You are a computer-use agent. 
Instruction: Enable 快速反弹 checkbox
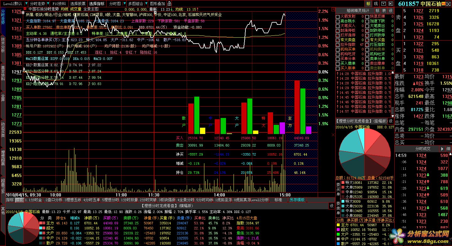pos(367,16)
